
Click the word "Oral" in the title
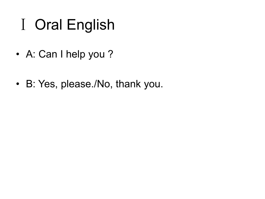48,25
